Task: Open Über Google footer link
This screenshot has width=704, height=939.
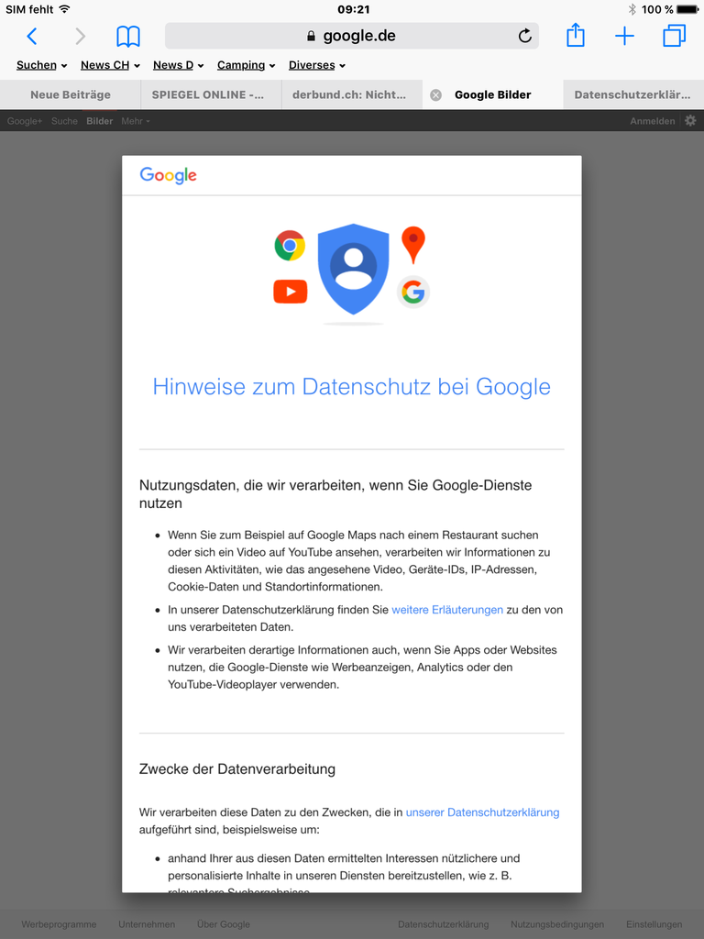Action: tap(224, 924)
